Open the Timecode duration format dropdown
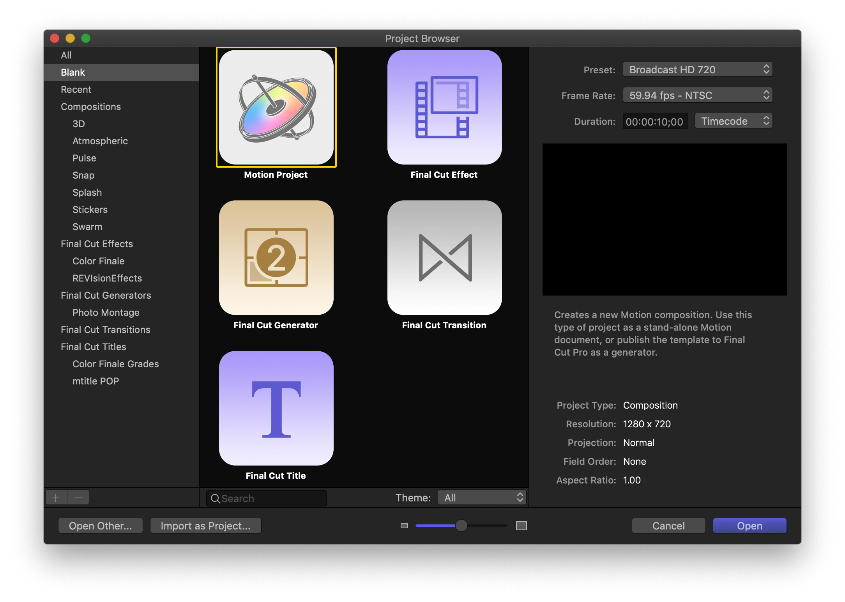The height and width of the screenshot is (602, 845). tap(733, 121)
